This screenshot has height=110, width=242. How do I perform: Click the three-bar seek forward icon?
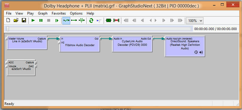[x=172, y=21]
